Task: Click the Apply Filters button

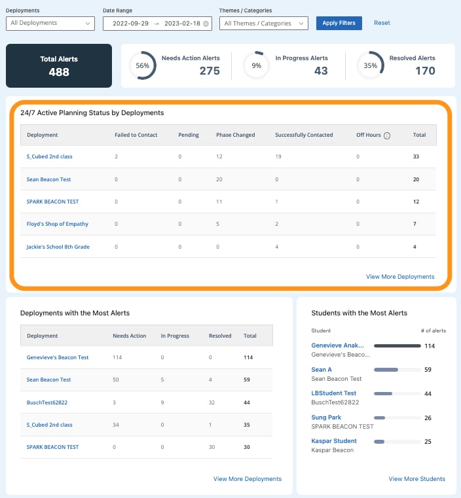Action: click(339, 23)
